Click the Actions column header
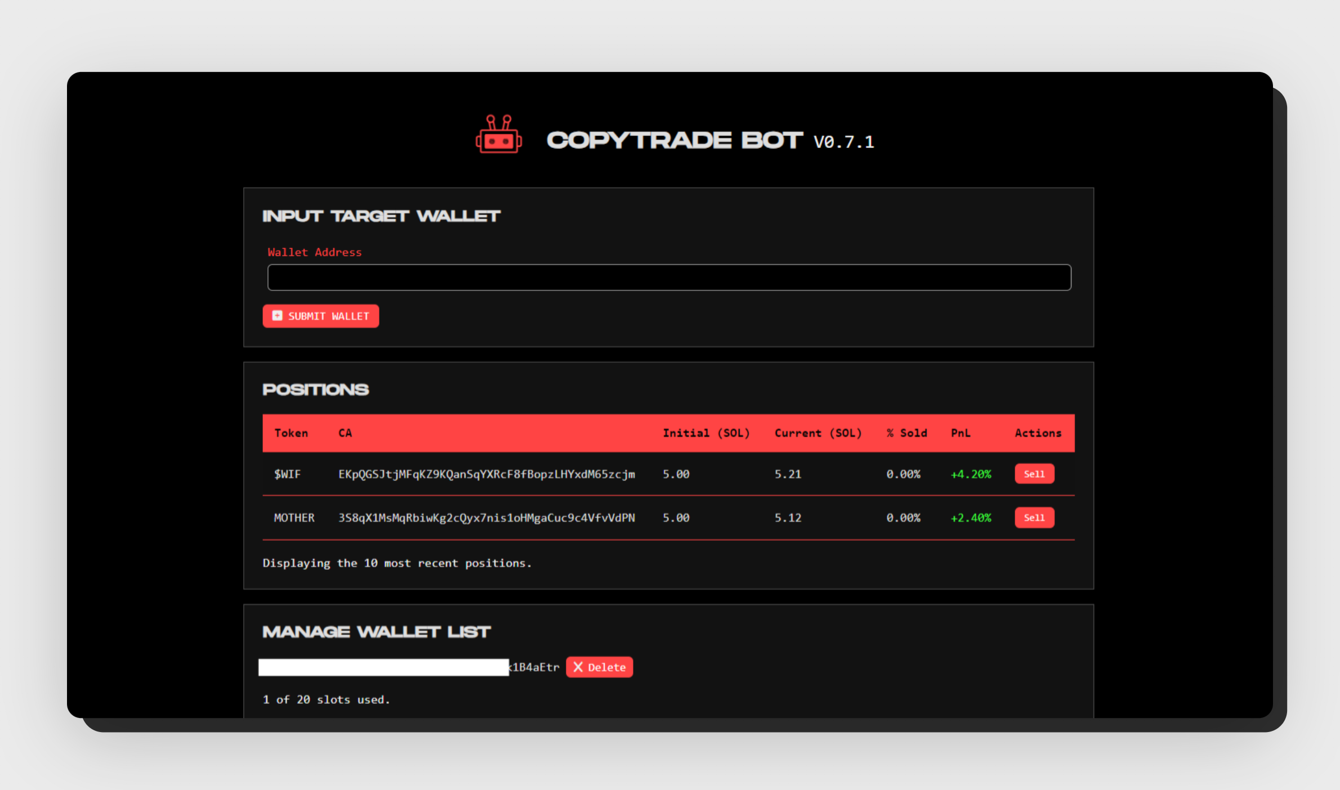This screenshot has height=790, width=1340. pyautogui.click(x=1038, y=433)
